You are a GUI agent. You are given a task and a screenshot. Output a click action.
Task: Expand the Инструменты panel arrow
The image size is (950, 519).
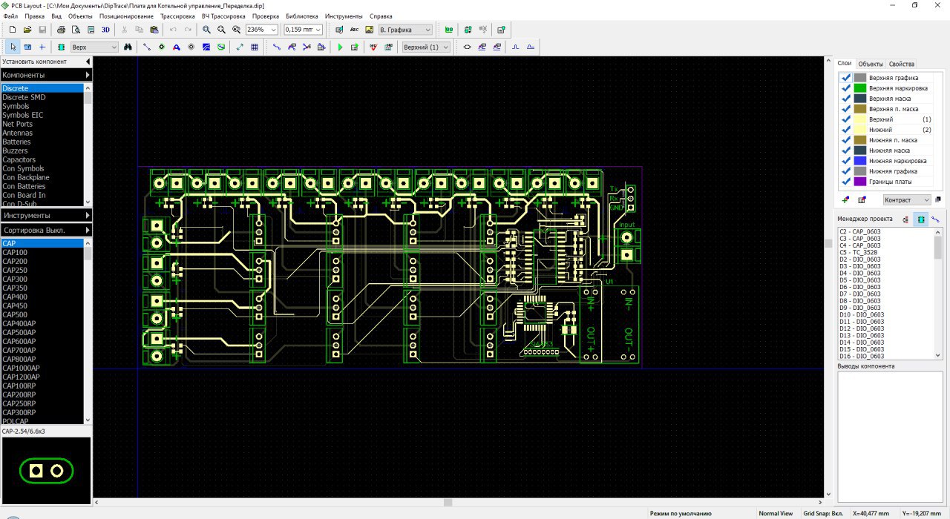(x=88, y=215)
